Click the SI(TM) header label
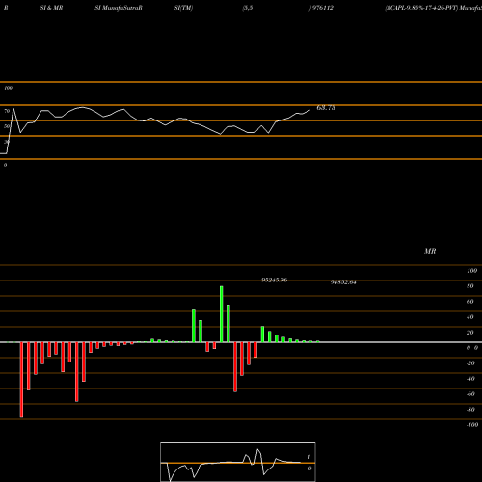 click(183, 8)
